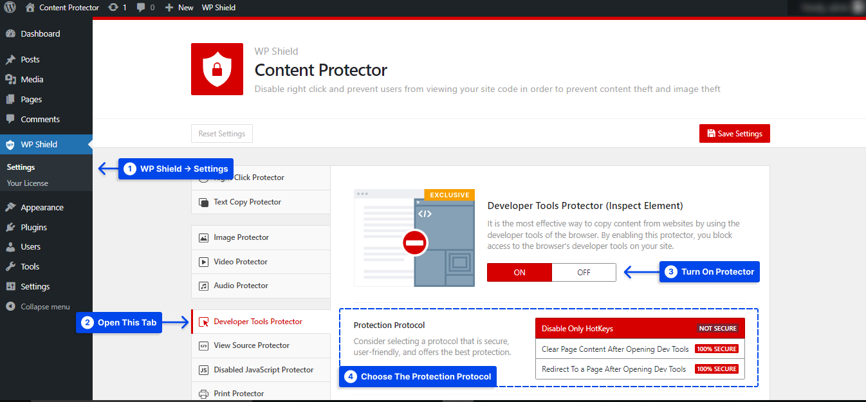
Task: Open the WP Shield admin bar menu
Action: (218, 7)
